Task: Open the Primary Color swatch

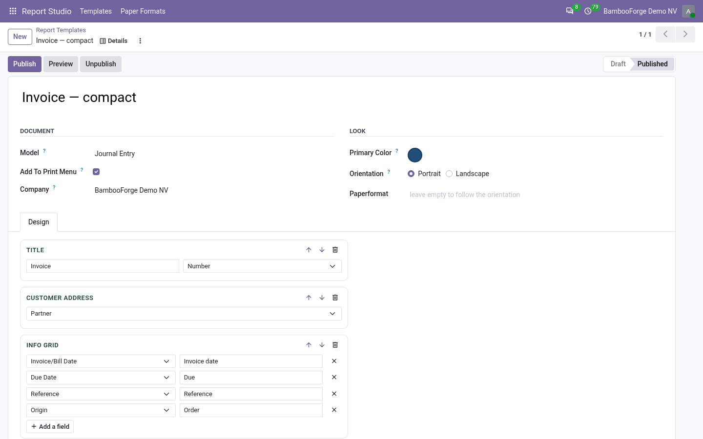Action: 415,155
